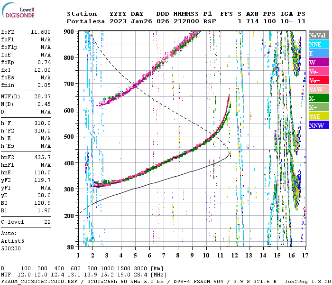
Task: Select the Vo- pink legend swatch
Action: point(319,71)
